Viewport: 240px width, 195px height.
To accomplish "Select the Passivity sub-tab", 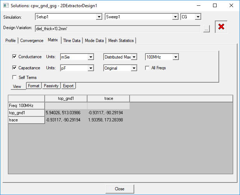I will (x=51, y=86).
